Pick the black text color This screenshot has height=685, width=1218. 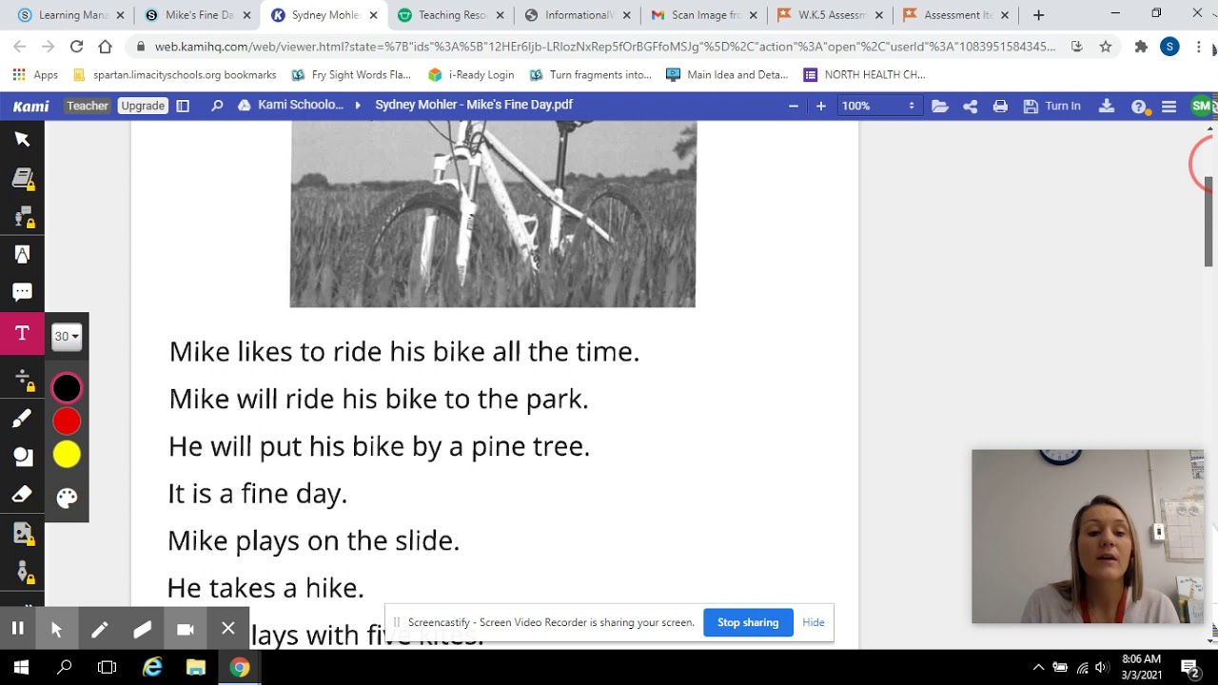click(67, 388)
